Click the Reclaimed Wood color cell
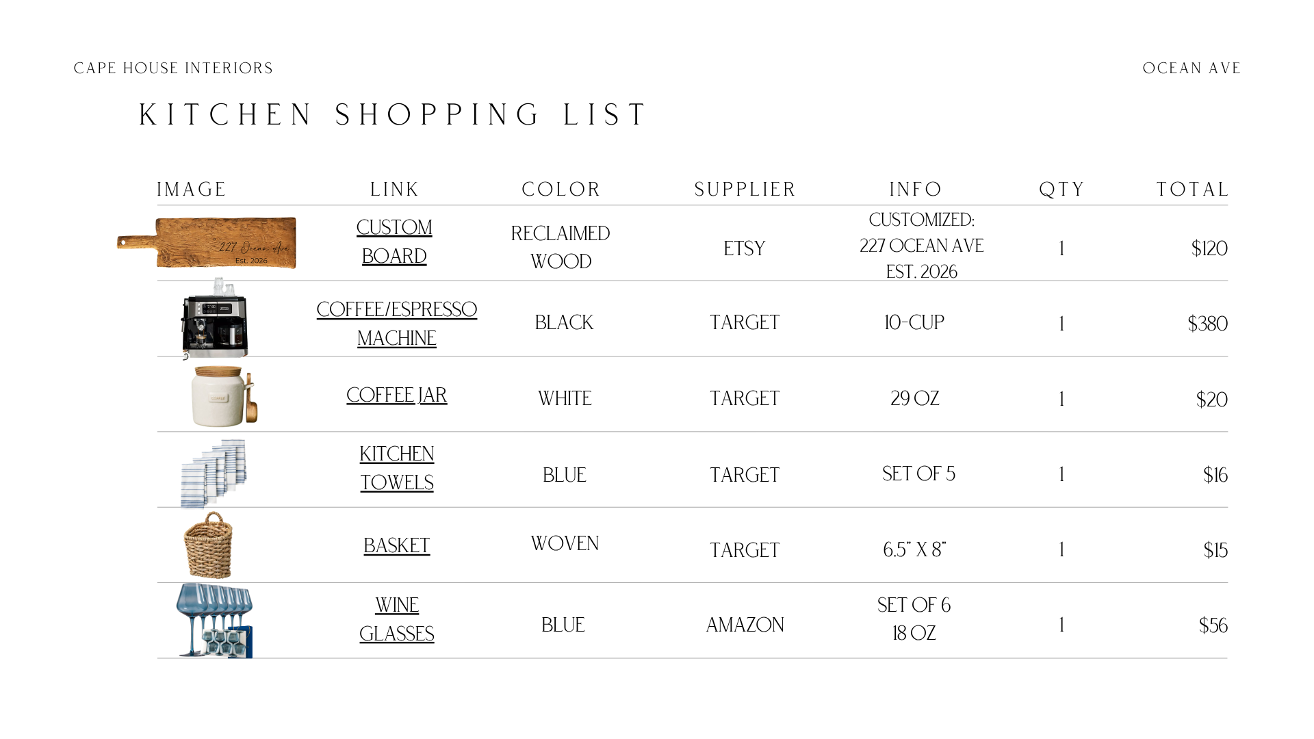1314x739 pixels. pos(561,247)
